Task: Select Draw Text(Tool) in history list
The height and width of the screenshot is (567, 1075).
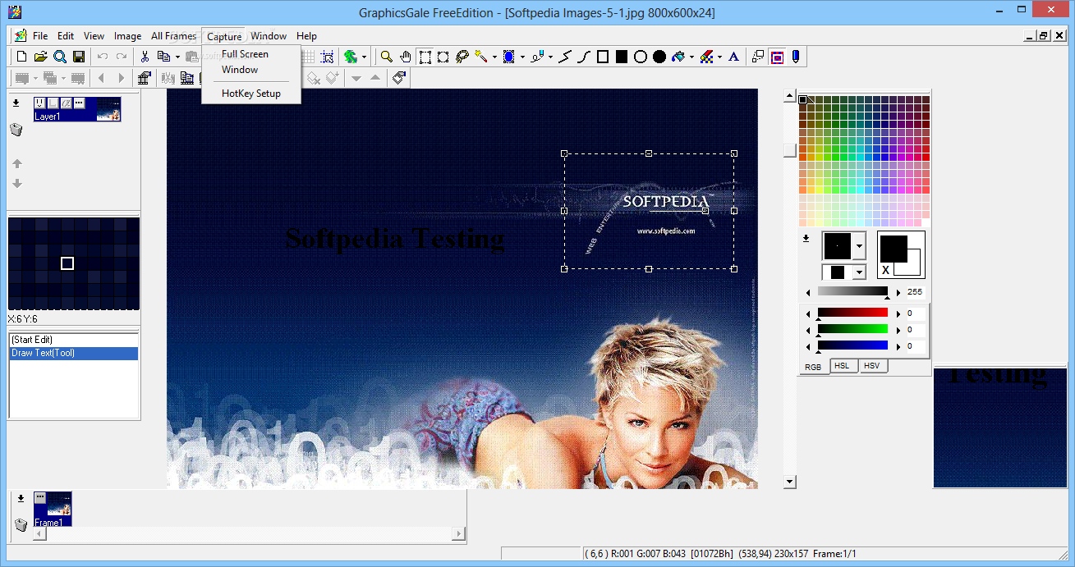Action: coord(74,354)
